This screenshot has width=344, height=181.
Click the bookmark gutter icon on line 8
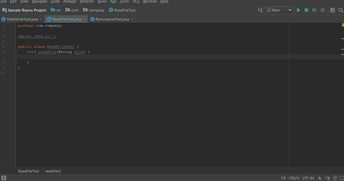(16, 62)
